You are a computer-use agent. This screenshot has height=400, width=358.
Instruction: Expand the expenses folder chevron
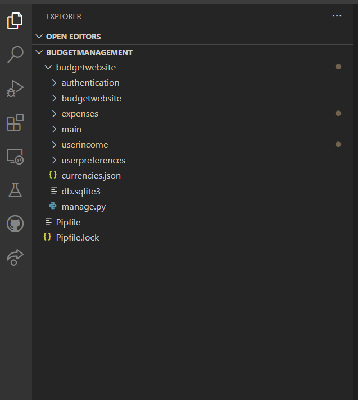point(54,114)
